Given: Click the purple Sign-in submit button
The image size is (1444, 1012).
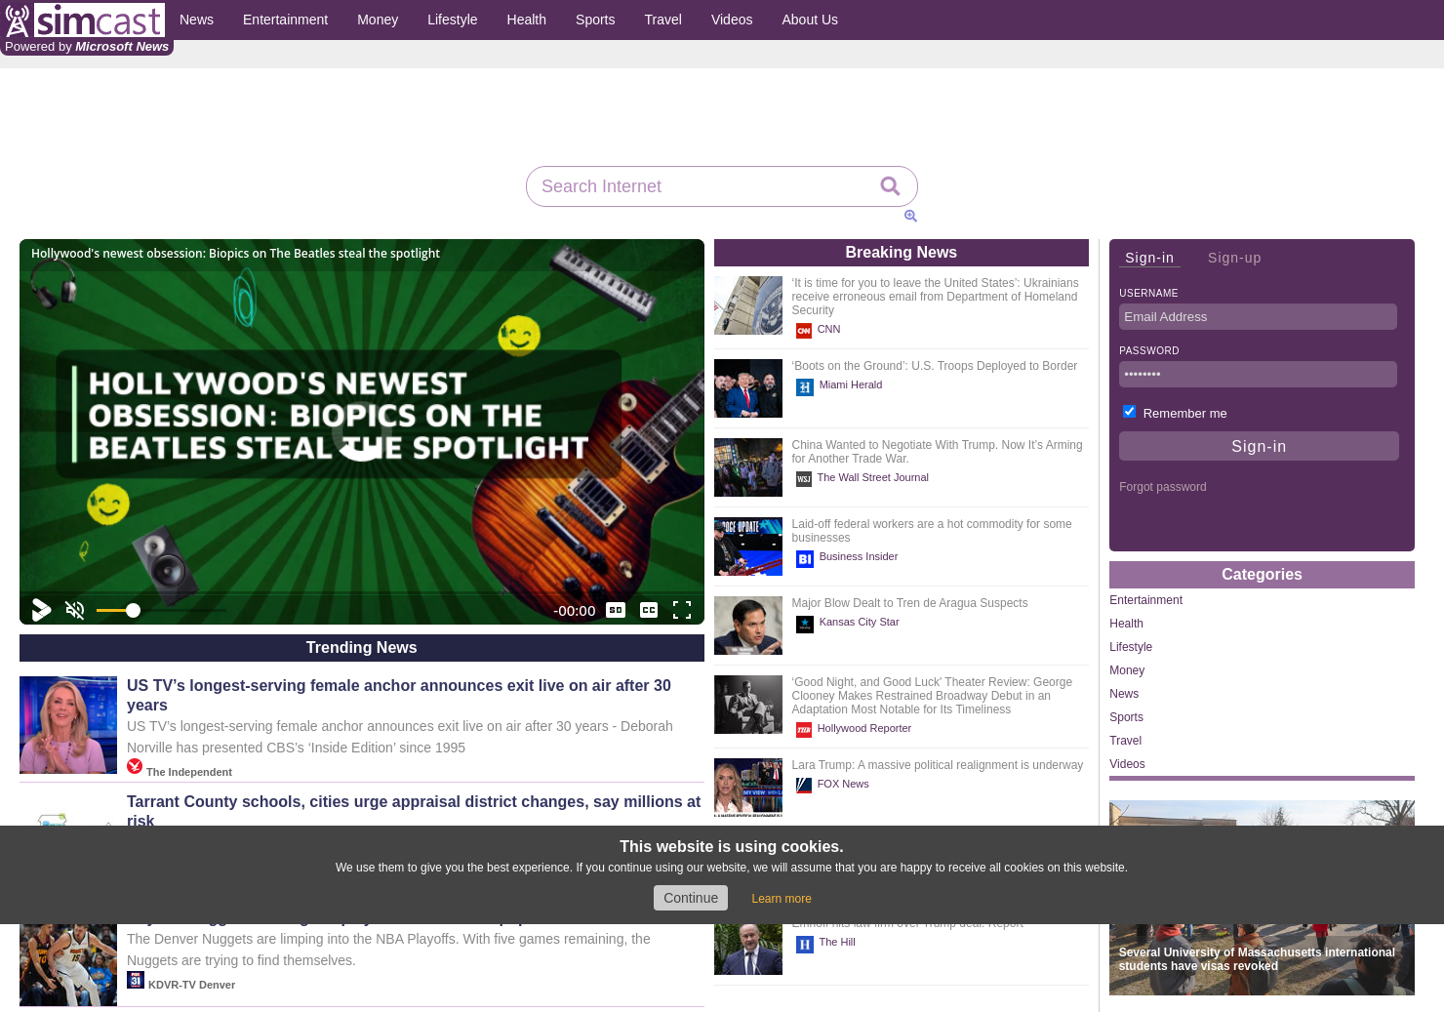Looking at the screenshot, I should tap(1258, 446).
